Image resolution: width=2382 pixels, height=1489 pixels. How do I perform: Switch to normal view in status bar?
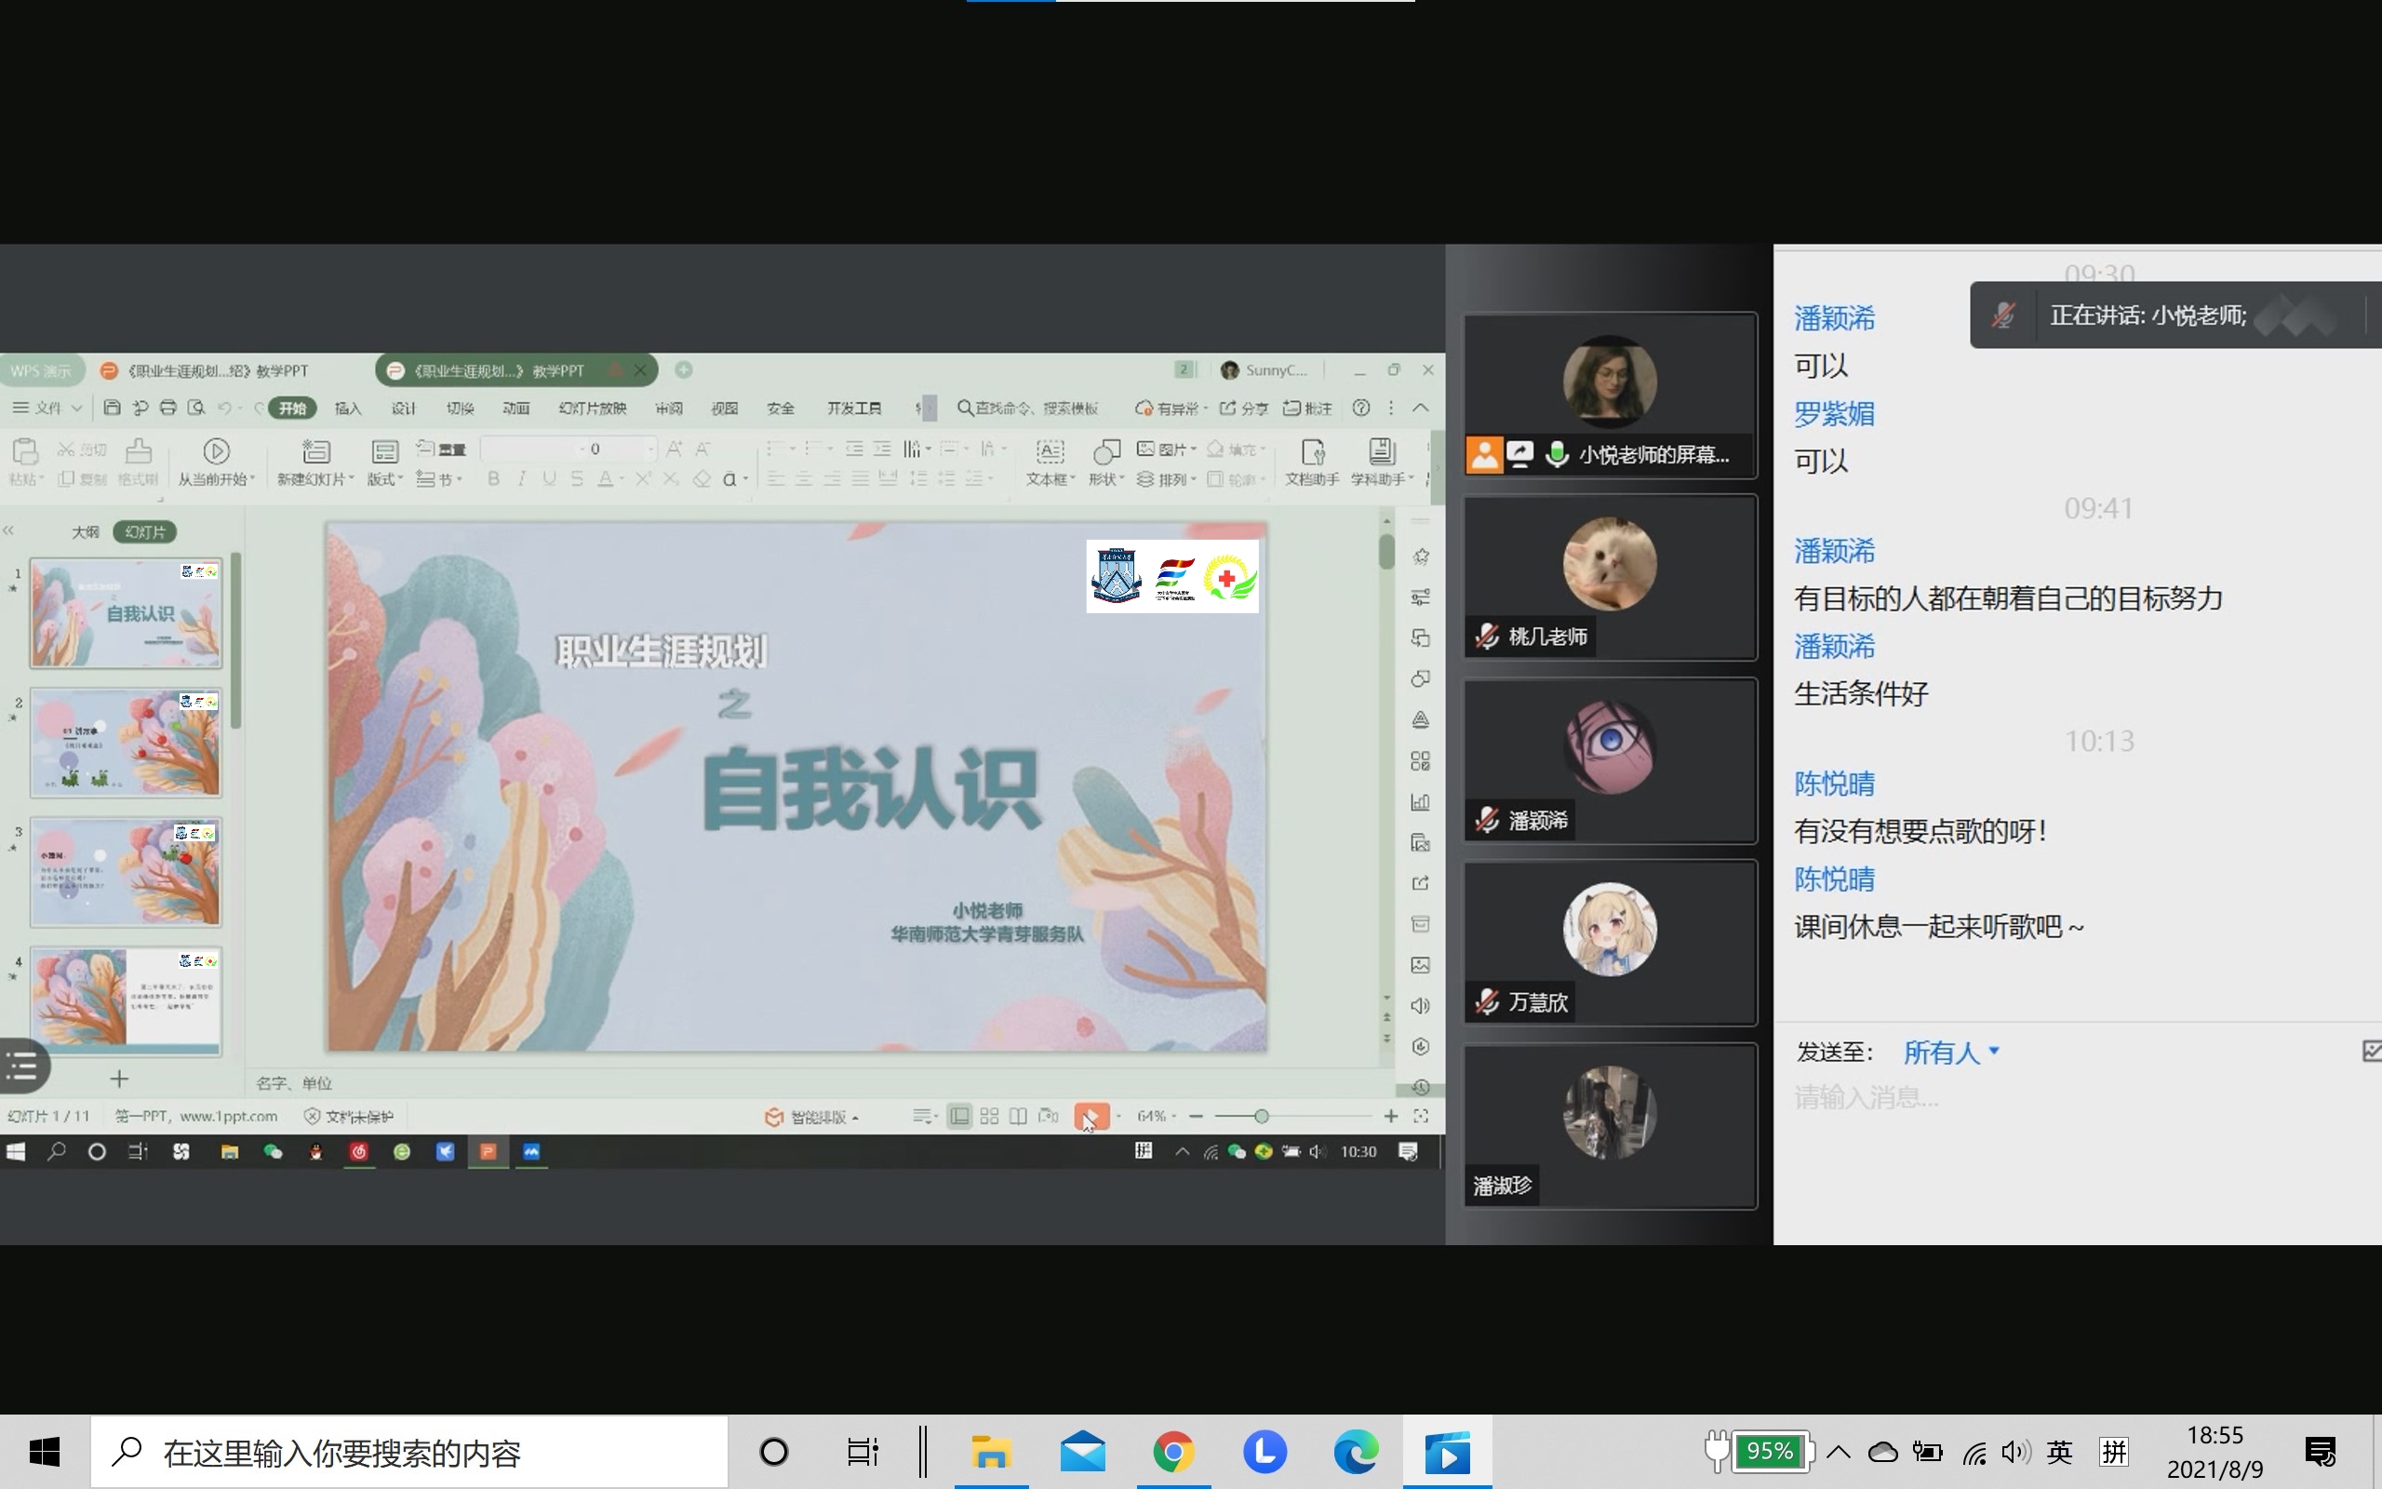point(958,1116)
